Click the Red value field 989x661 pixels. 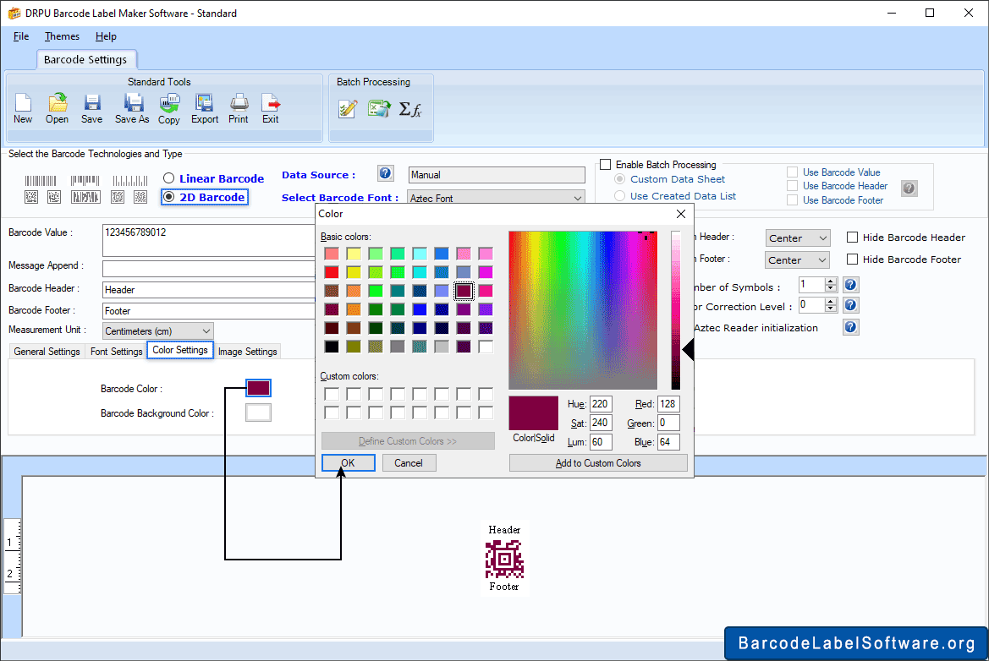668,404
